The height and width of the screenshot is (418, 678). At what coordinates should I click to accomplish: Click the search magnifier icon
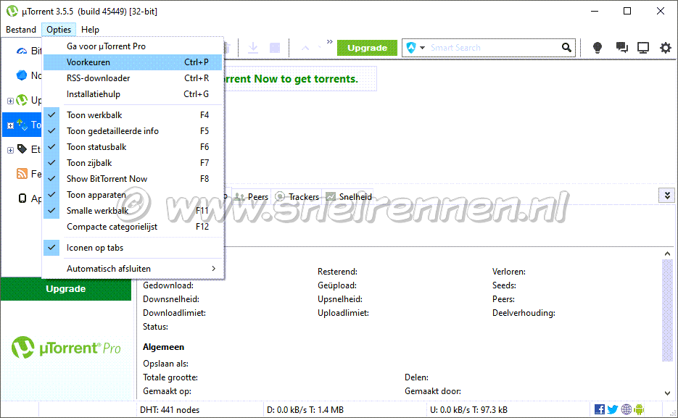tap(566, 48)
